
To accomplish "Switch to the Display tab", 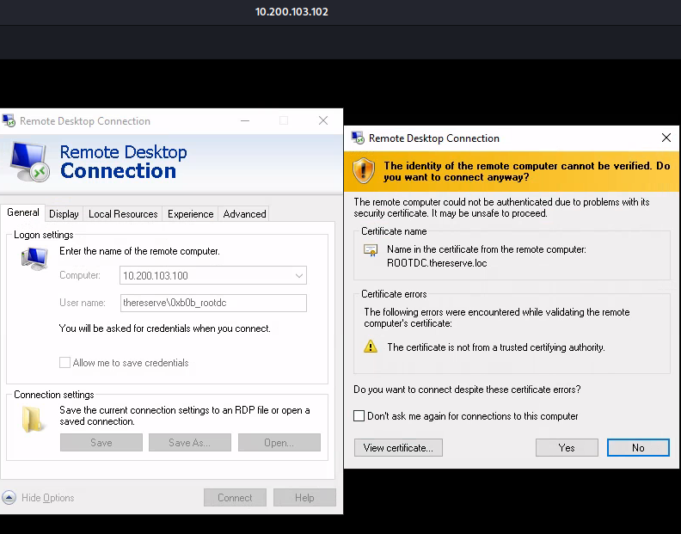I will click(64, 214).
